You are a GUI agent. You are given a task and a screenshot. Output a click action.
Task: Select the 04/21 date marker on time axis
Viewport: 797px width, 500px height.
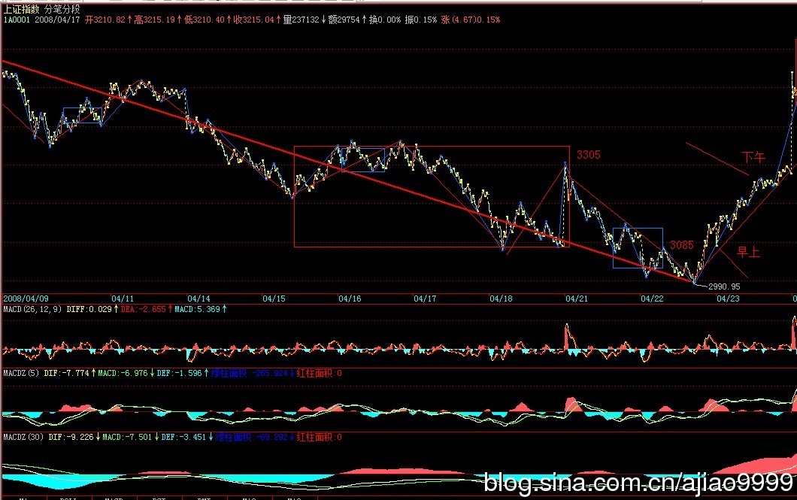(x=577, y=298)
